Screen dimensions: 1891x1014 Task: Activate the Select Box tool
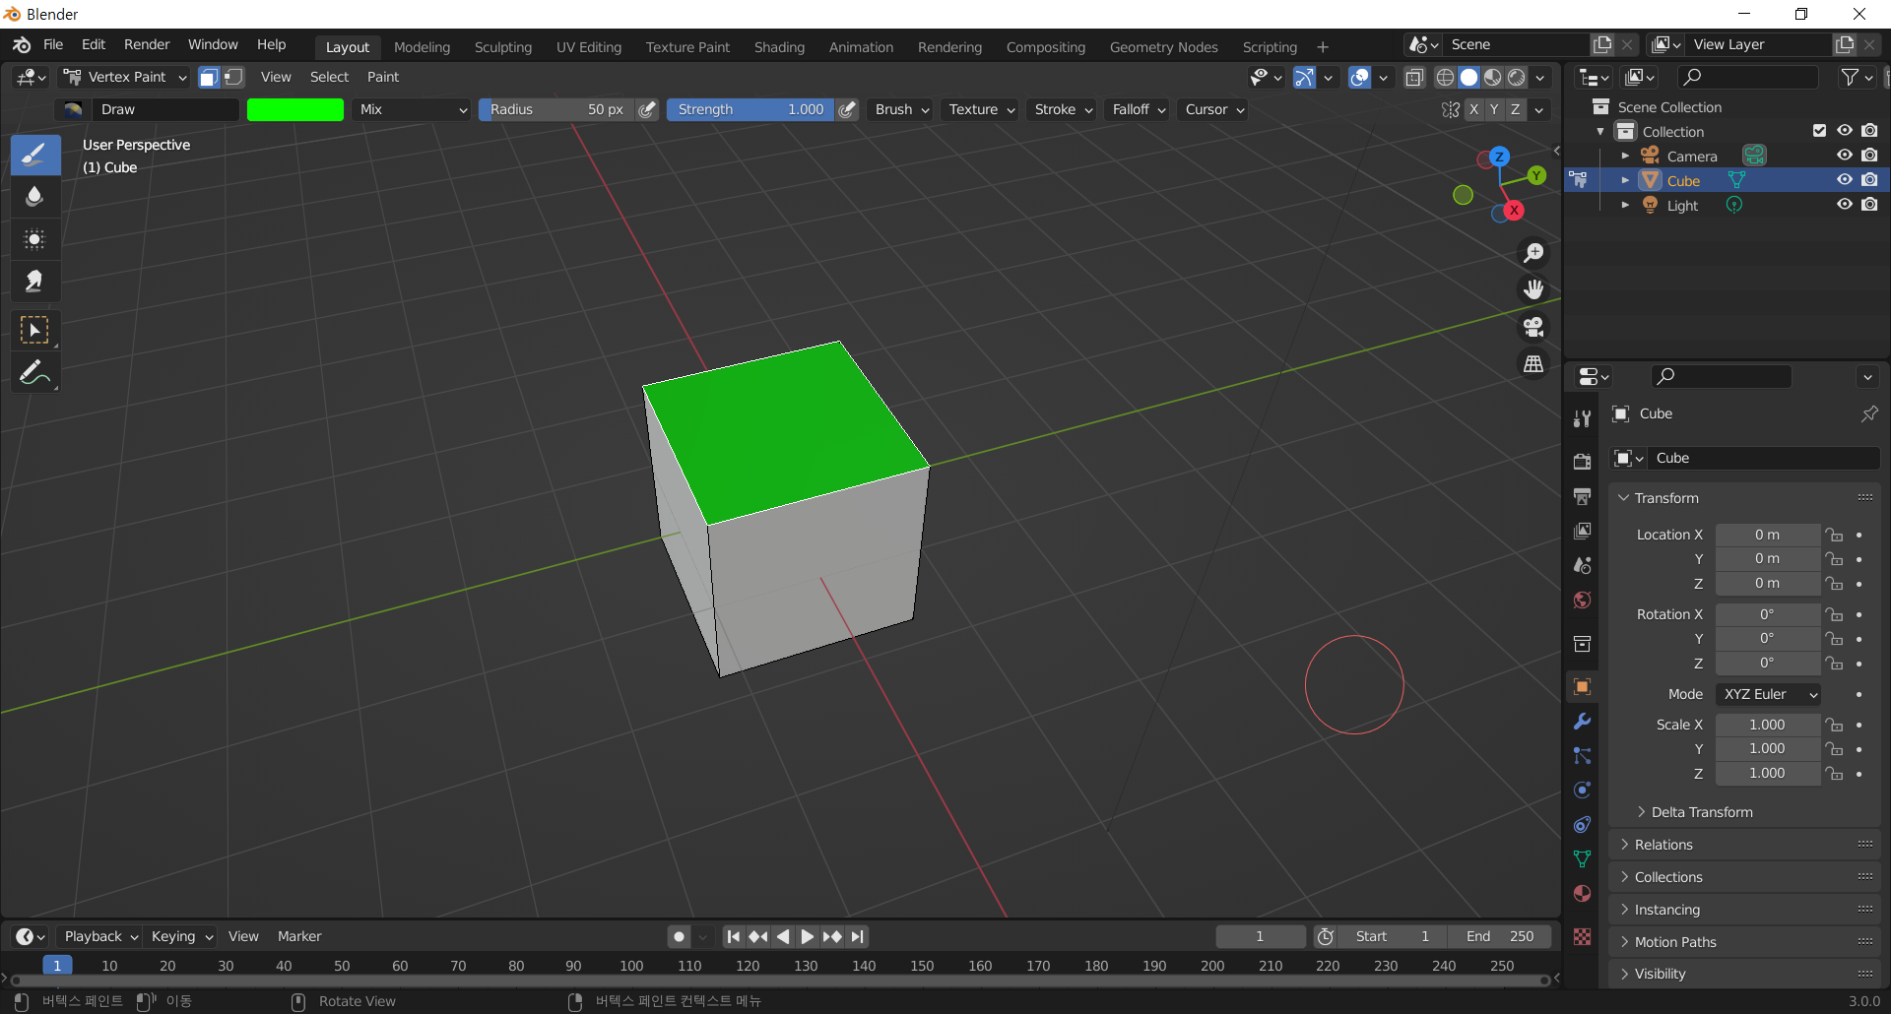34,331
